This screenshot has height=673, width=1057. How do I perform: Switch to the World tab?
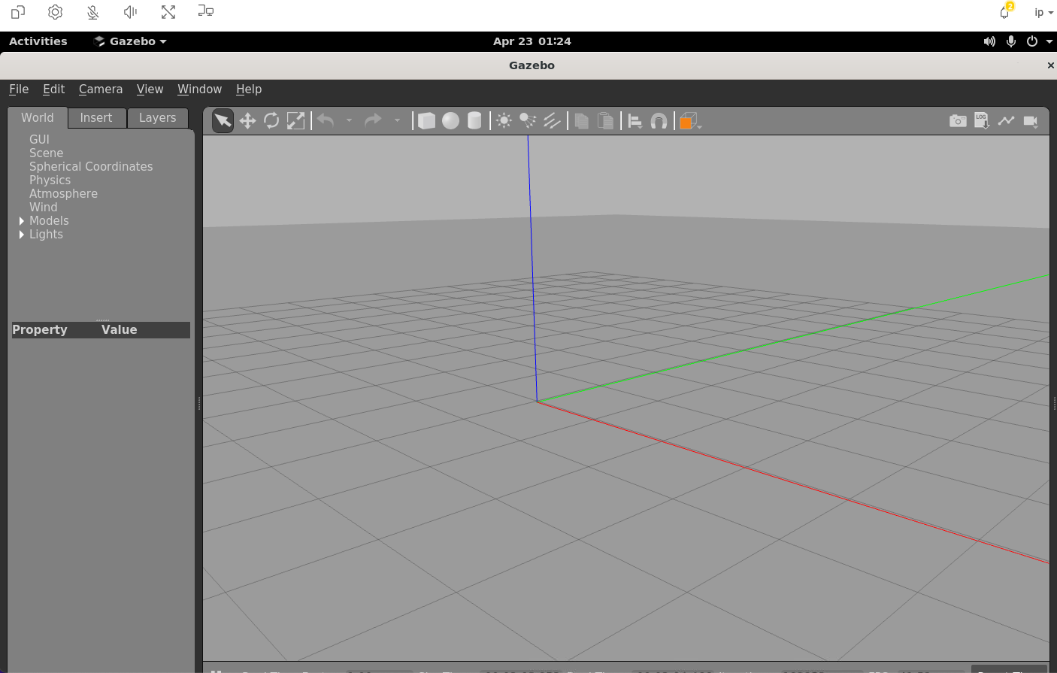[x=38, y=117]
